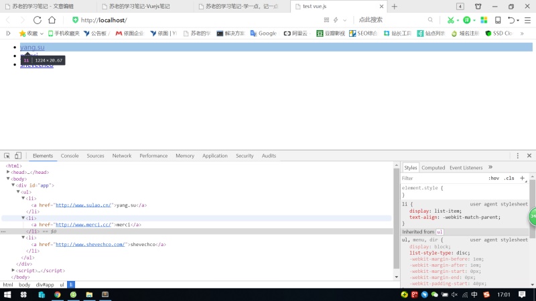
Task: Click the merci.cc href in DOM tree
Action: coord(83,225)
